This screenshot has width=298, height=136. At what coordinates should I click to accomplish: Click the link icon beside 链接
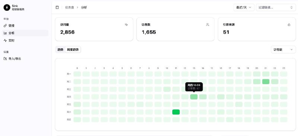click(x=5, y=26)
